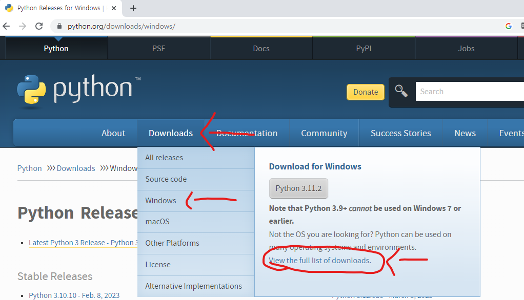Open the Events menu
Image resolution: width=524 pixels, height=300 pixels.
pyautogui.click(x=511, y=133)
